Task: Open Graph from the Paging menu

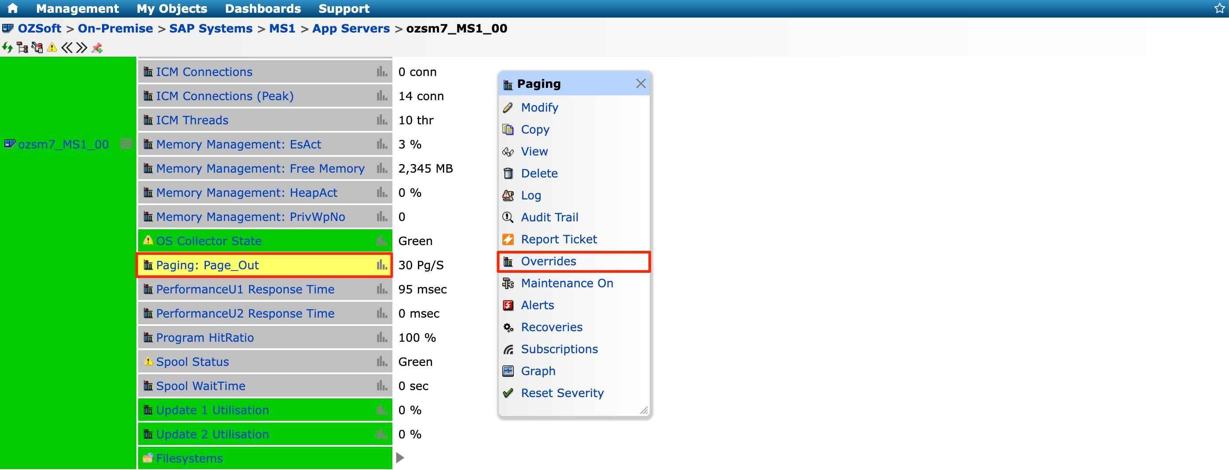Action: click(538, 371)
